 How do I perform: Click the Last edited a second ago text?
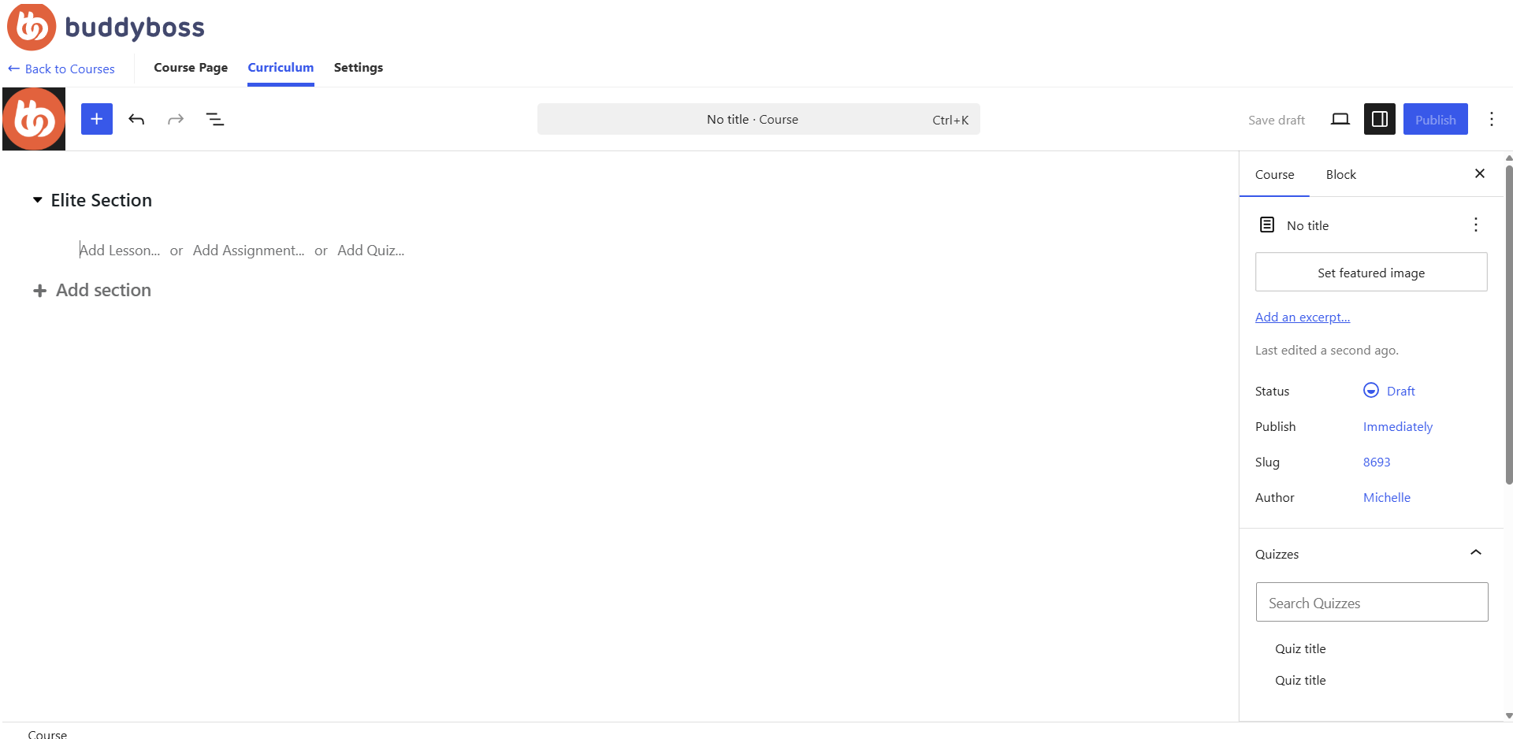[1327, 350]
